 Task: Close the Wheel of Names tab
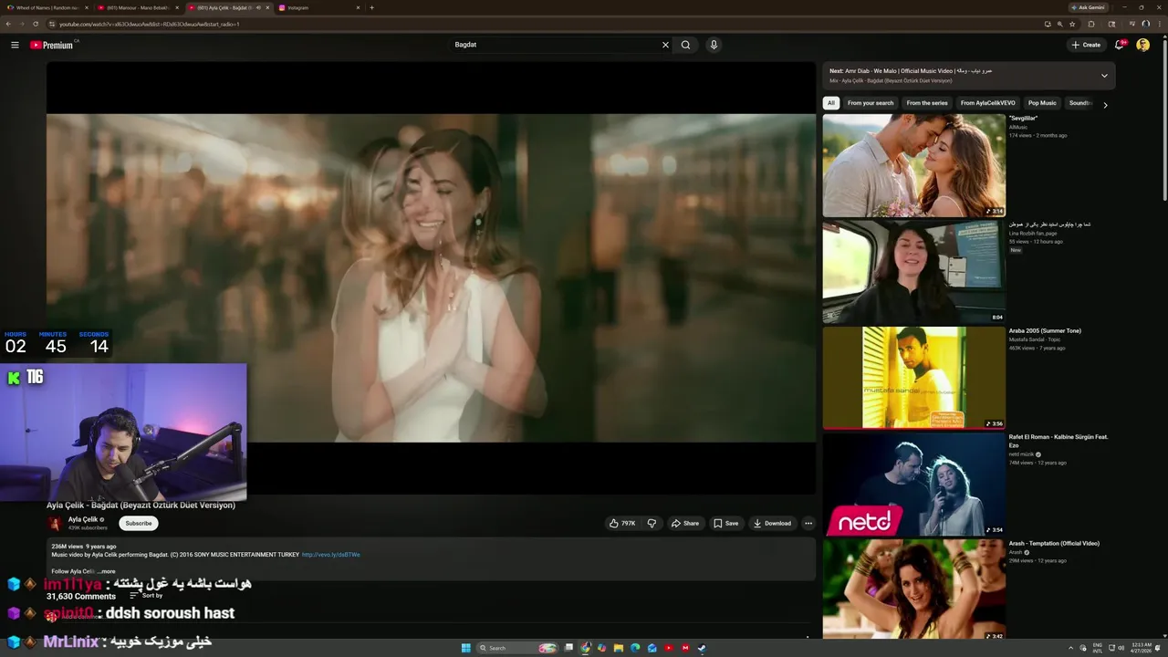click(87, 7)
